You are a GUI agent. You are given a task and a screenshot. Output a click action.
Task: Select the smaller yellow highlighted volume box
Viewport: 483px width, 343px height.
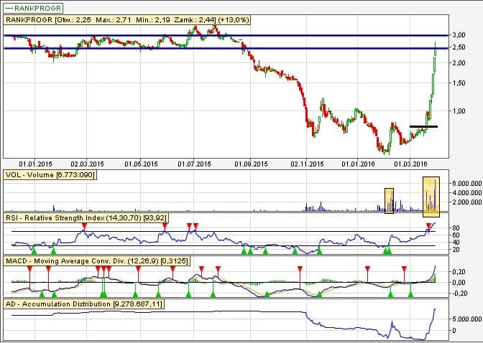pos(389,200)
